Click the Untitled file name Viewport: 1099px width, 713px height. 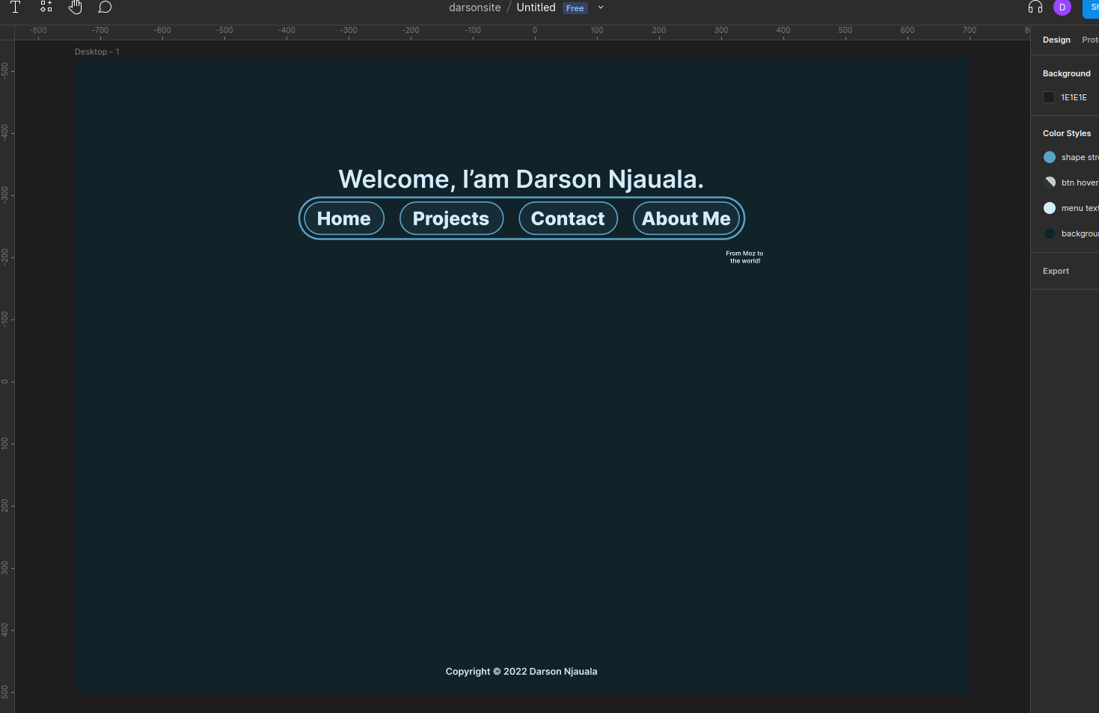tap(536, 7)
